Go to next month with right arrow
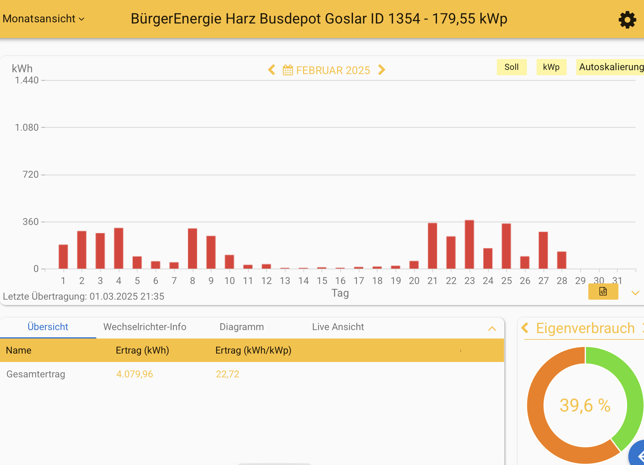This screenshot has width=644, height=465. [382, 70]
